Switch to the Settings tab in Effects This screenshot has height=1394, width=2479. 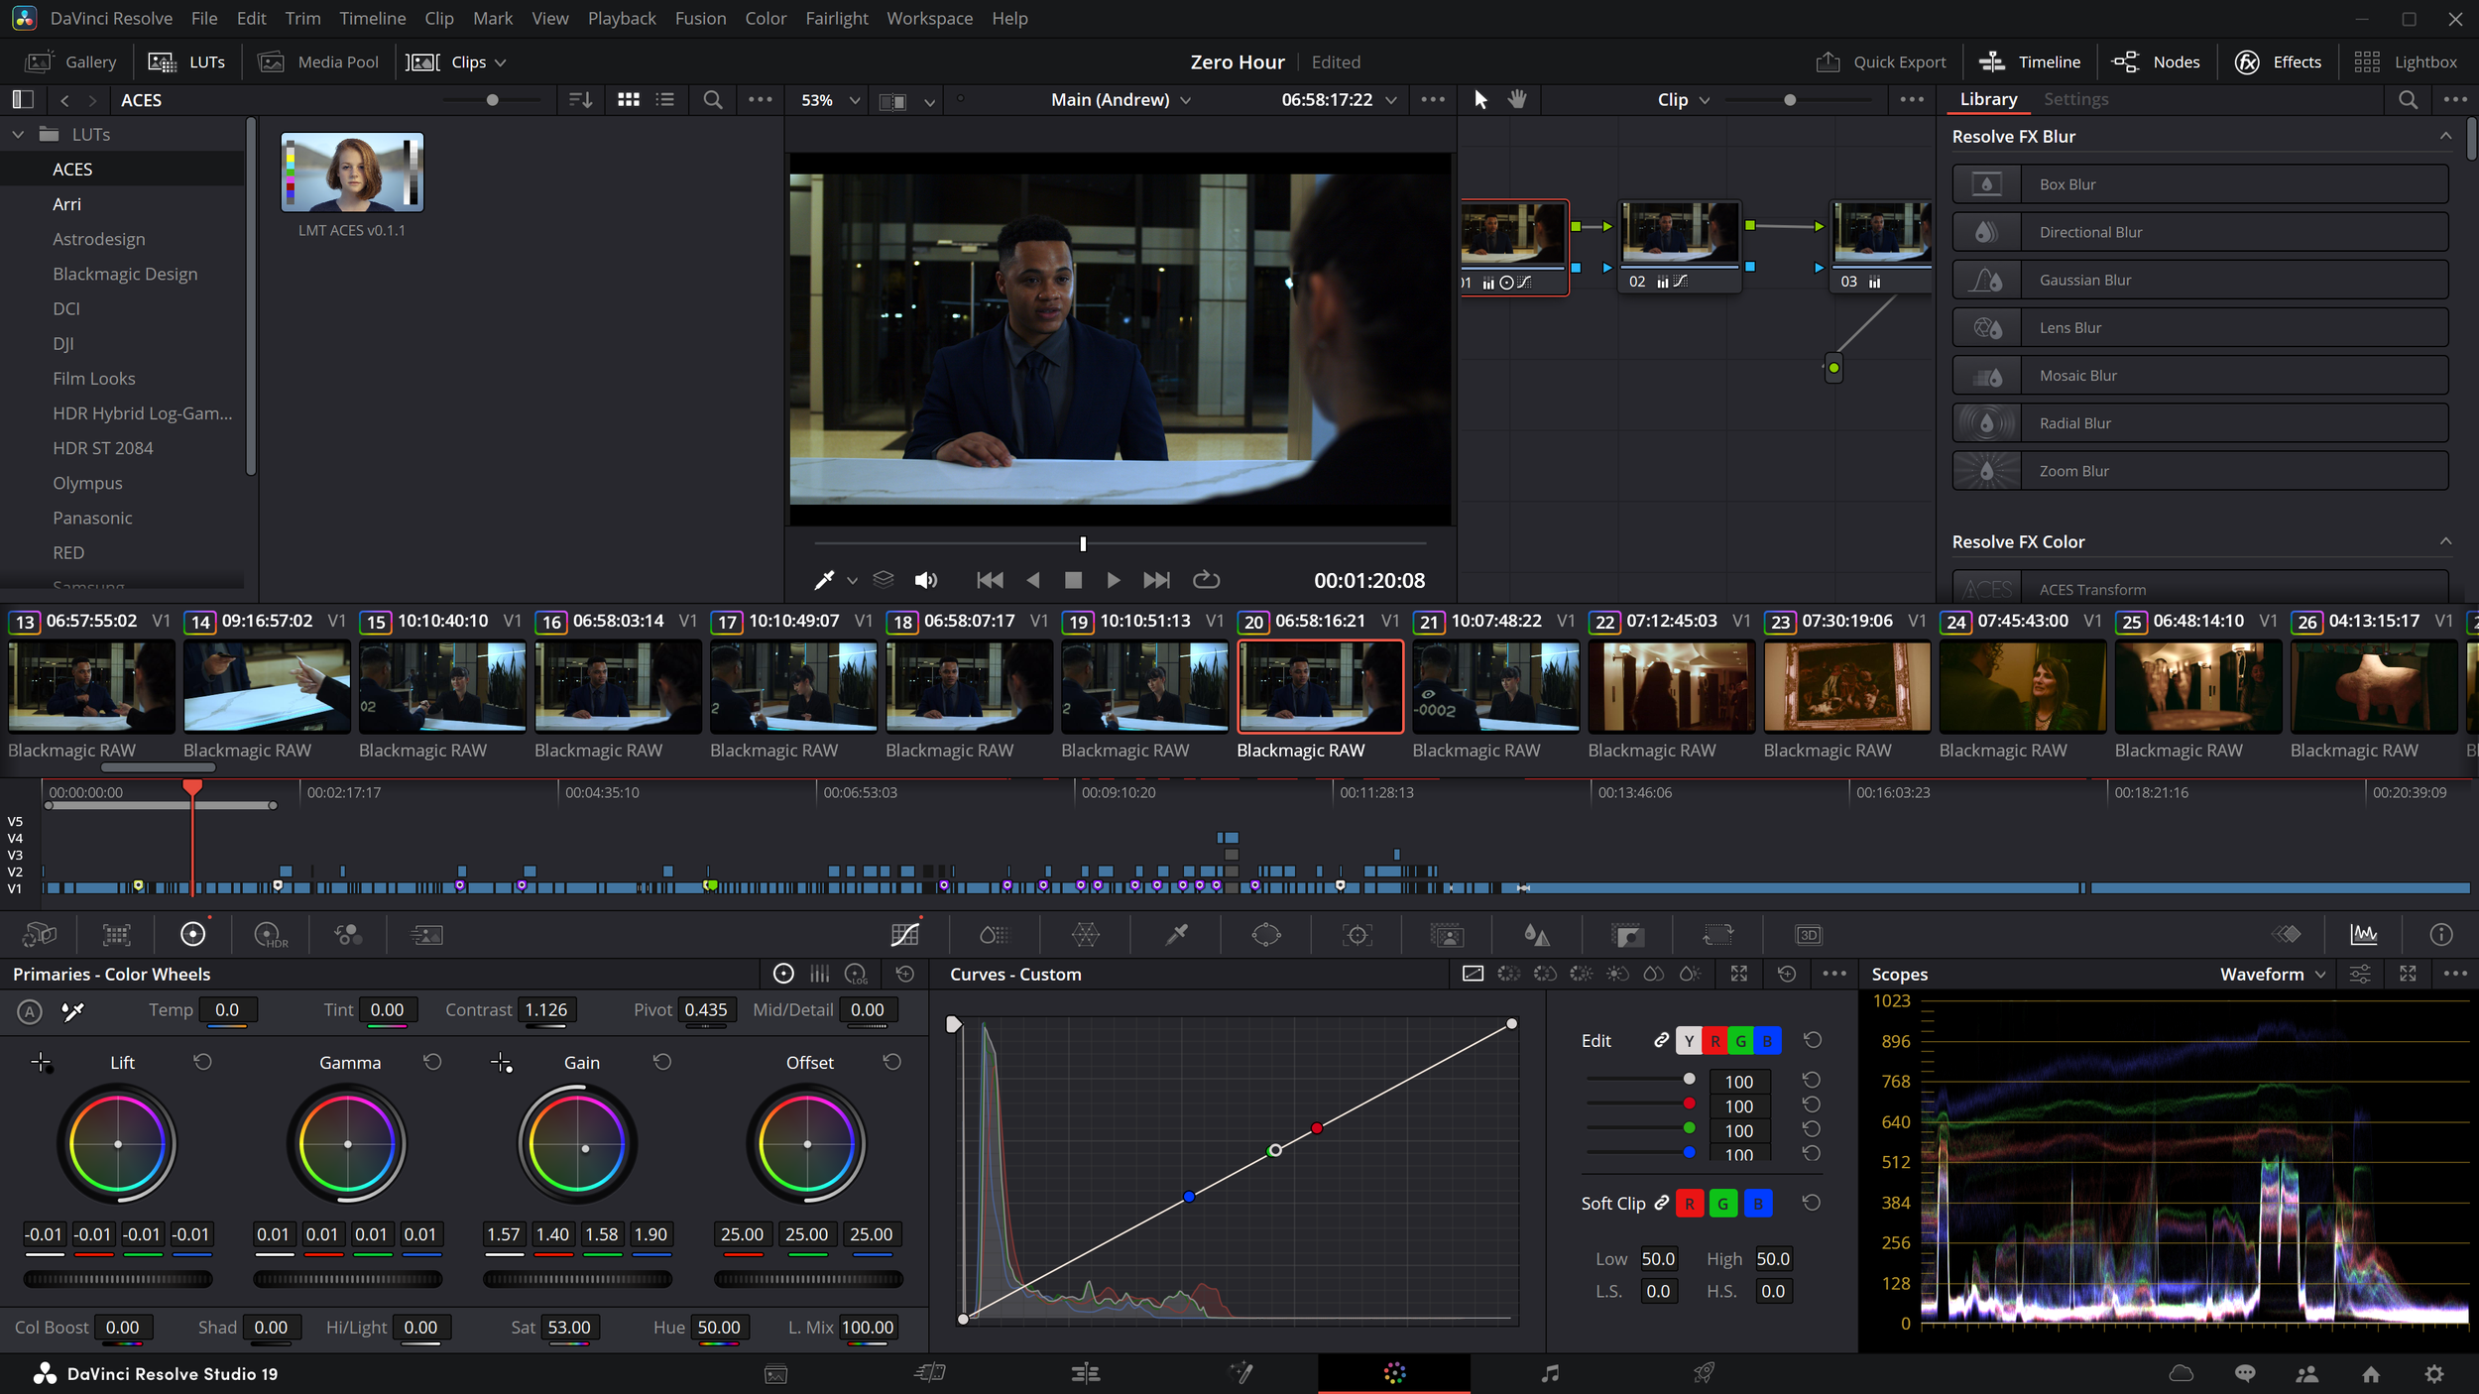tap(2075, 99)
